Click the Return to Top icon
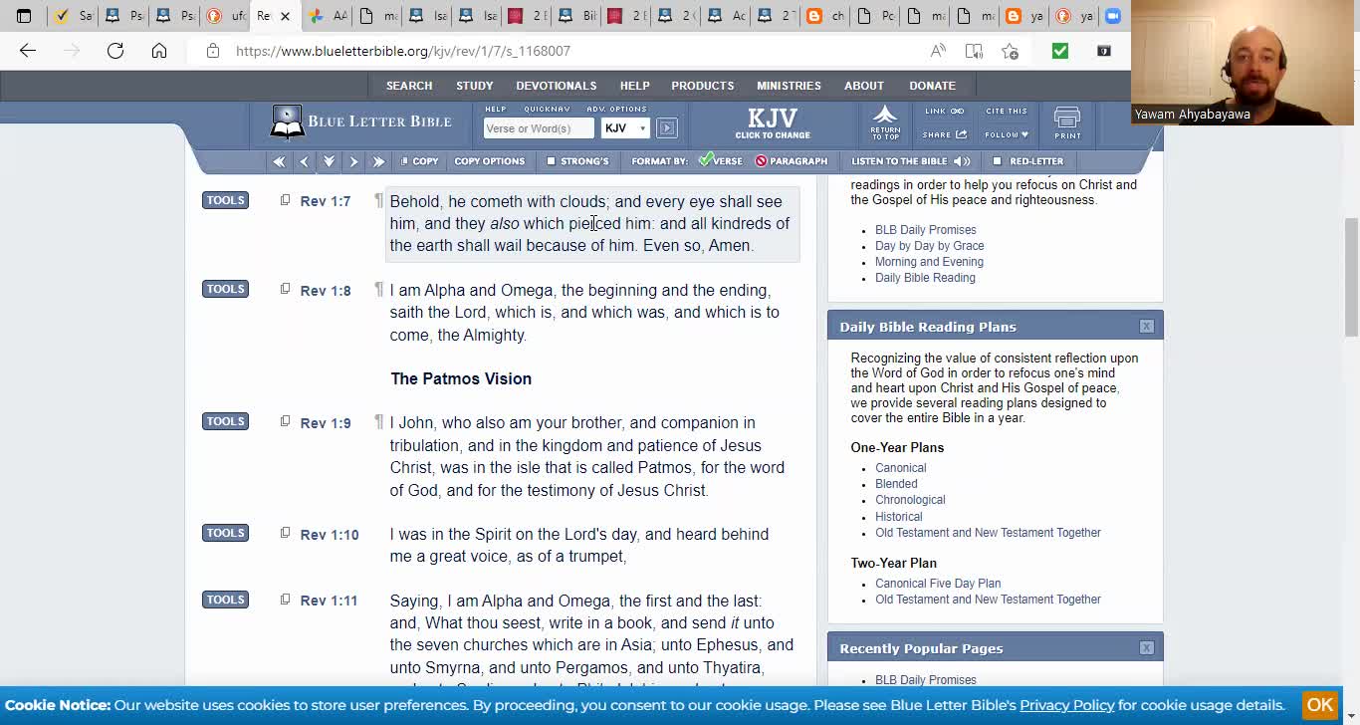Screen dimensions: 1360x725 (885, 121)
